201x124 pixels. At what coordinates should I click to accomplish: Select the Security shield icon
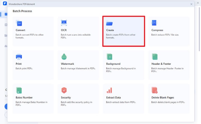[64, 90]
